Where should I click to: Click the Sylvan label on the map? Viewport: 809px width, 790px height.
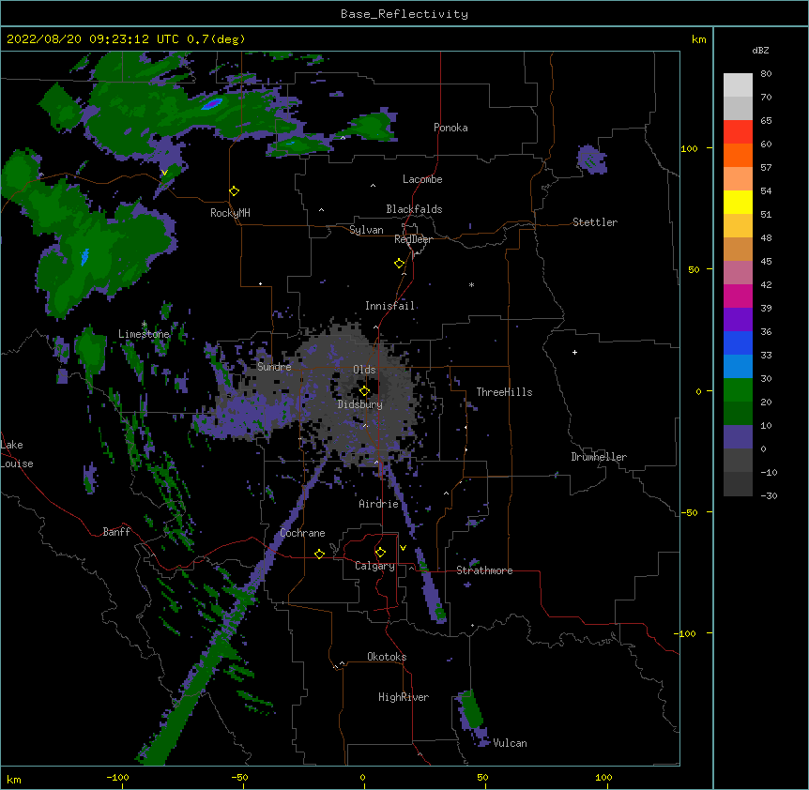click(366, 230)
